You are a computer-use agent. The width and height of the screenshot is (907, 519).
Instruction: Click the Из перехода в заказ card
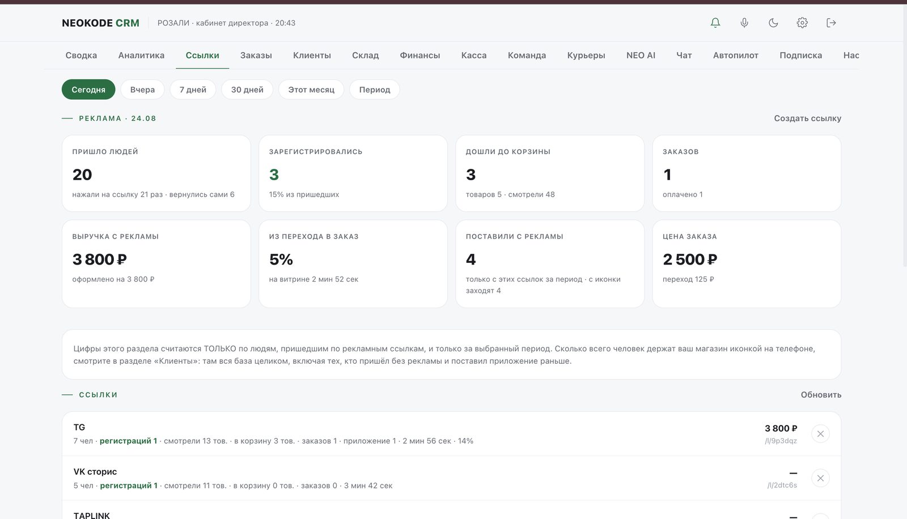pos(353,264)
